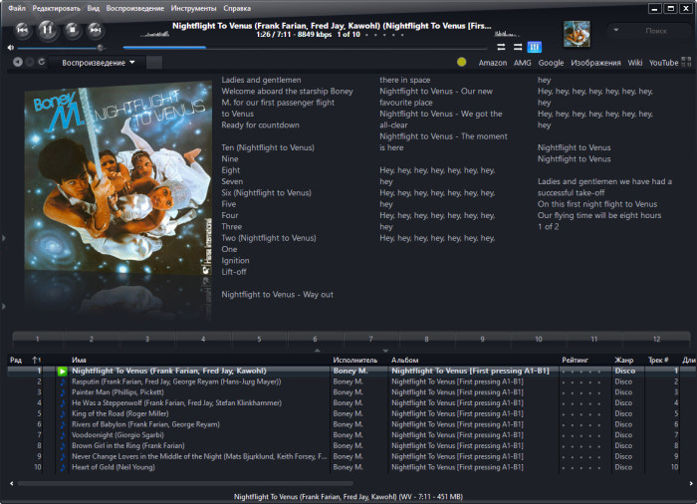Click the note icon beside Brown Girl in the Ring

point(62,445)
